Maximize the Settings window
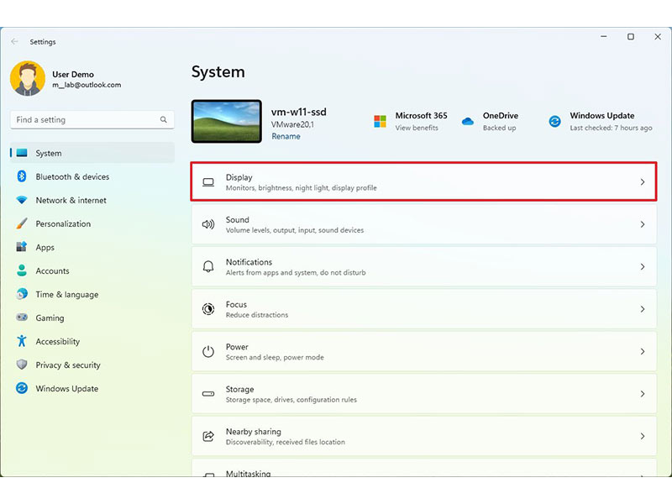 coord(631,37)
